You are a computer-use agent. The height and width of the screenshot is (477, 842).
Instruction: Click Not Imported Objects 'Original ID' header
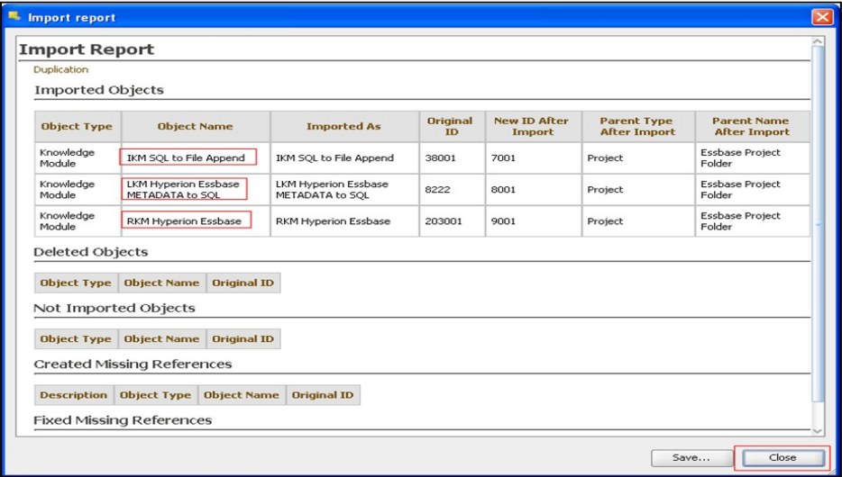(243, 339)
